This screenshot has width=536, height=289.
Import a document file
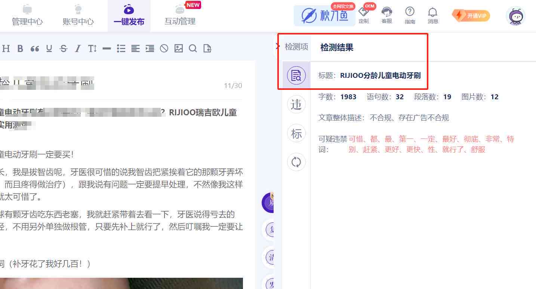point(207,48)
